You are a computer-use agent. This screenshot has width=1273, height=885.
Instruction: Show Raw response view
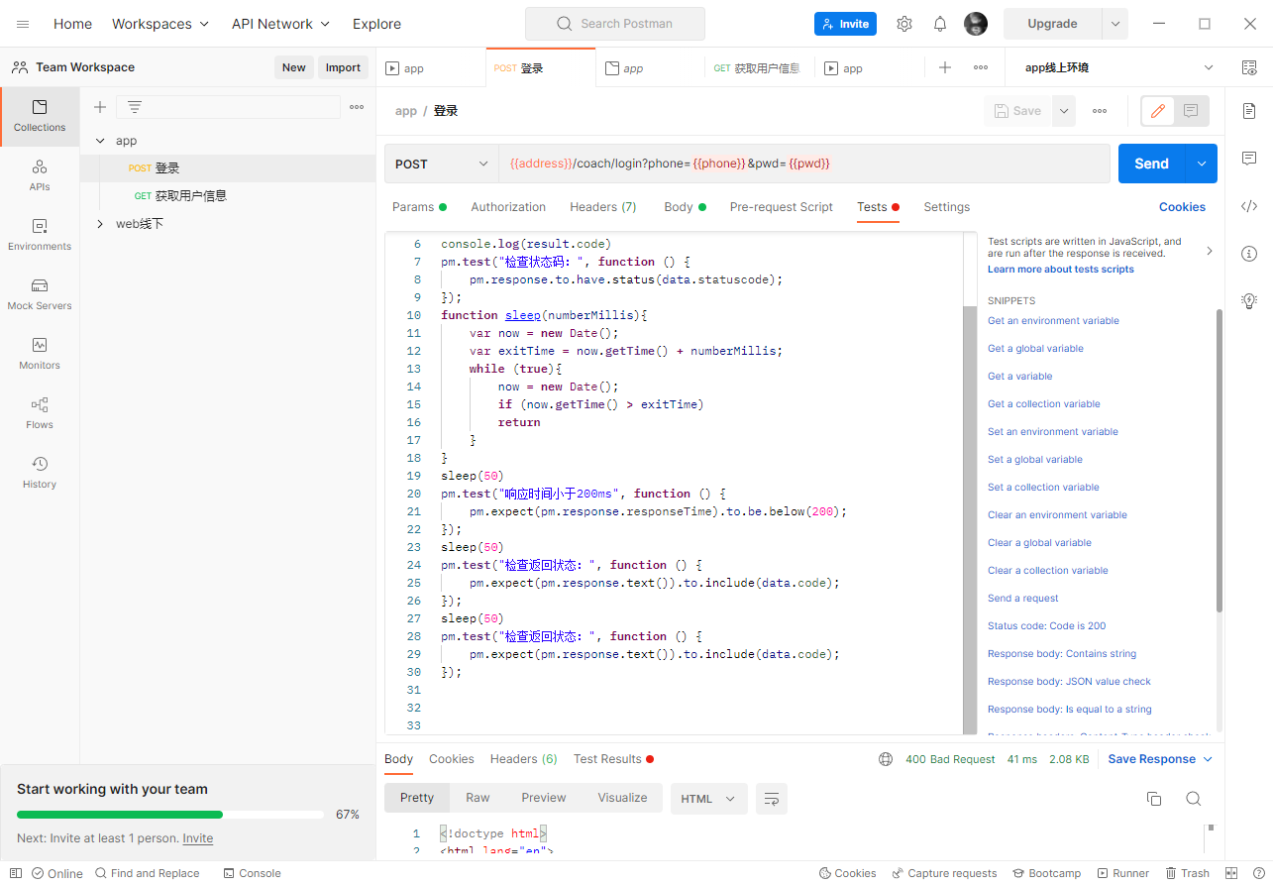coord(477,798)
